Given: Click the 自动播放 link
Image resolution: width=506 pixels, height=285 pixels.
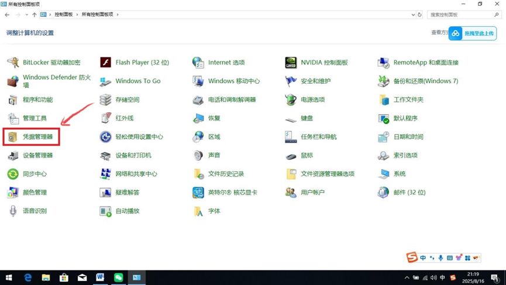Looking at the screenshot, I should pyautogui.click(x=128, y=211).
